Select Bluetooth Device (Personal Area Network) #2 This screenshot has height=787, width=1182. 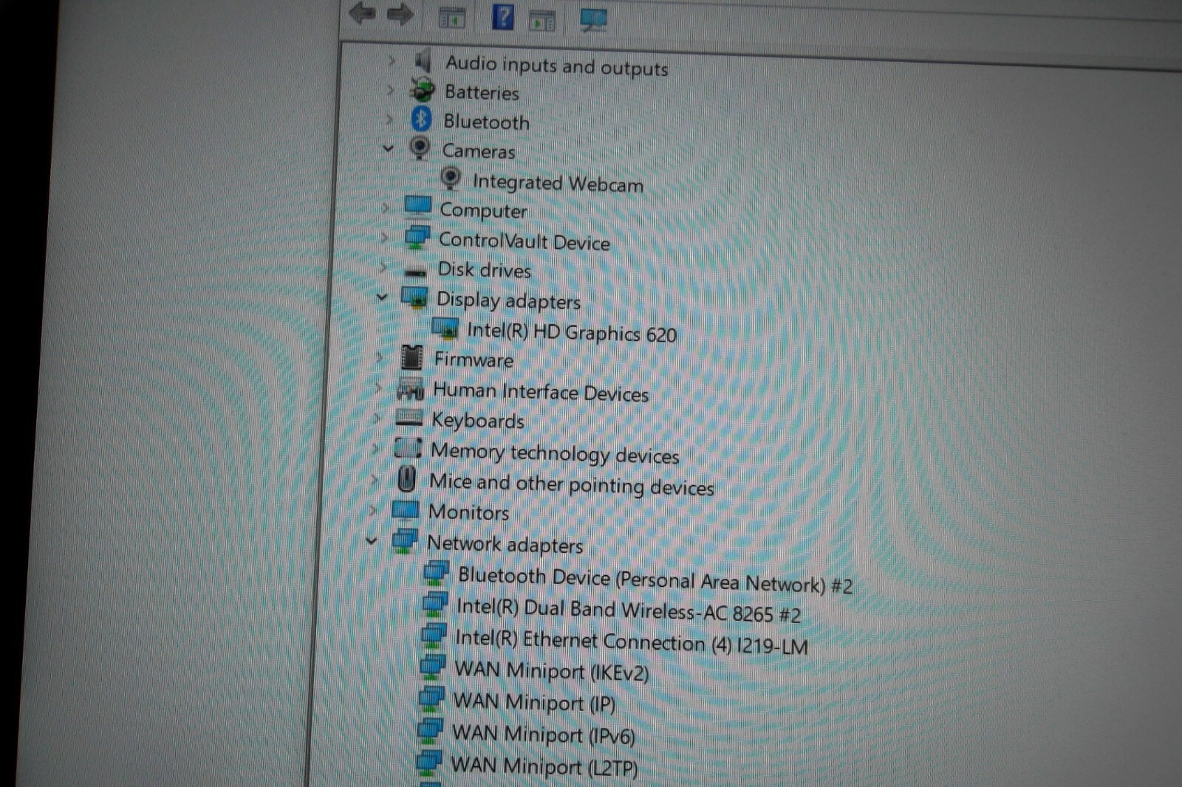click(655, 580)
